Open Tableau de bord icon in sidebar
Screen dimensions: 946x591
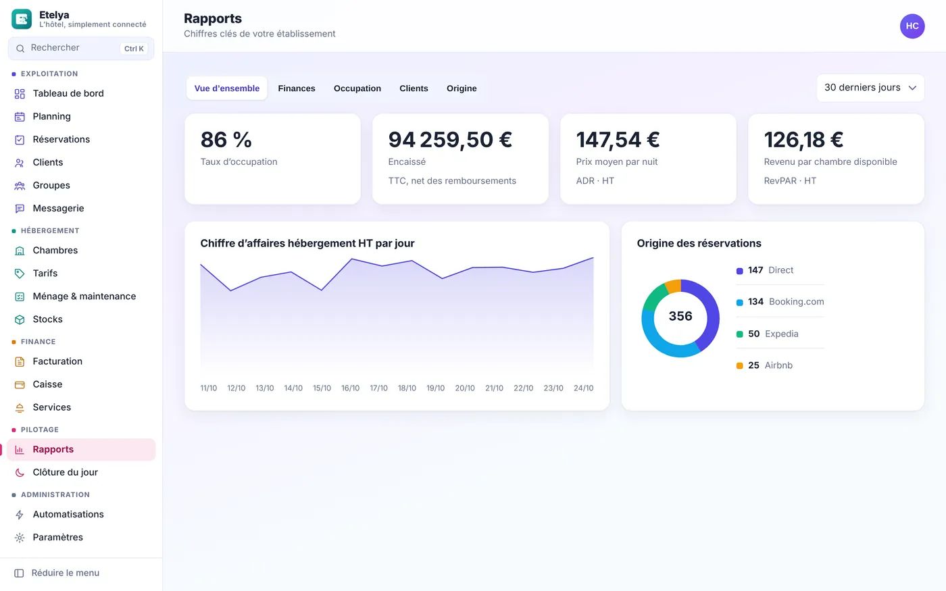pyautogui.click(x=20, y=94)
